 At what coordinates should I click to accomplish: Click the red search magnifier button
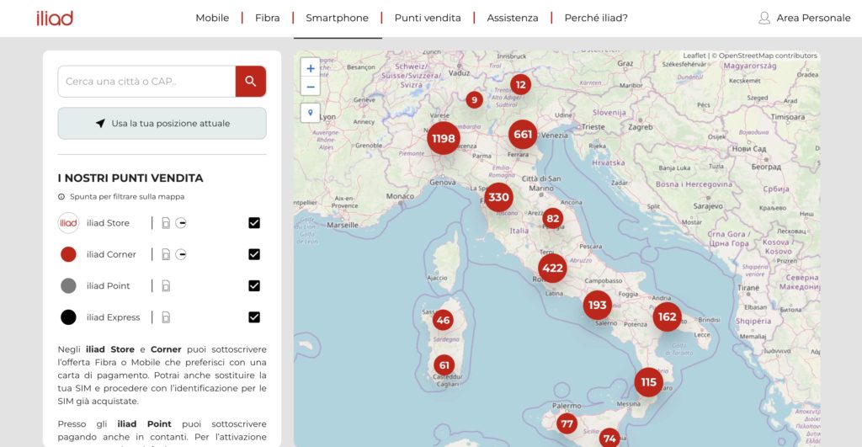[x=251, y=82]
